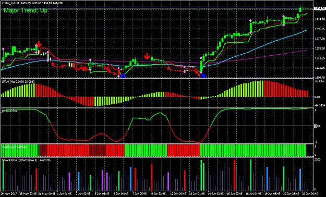Image resolution: width=326 pixels, height=197 pixels.
Task: Select the HTTouchline indicator label
Action: [9, 111]
